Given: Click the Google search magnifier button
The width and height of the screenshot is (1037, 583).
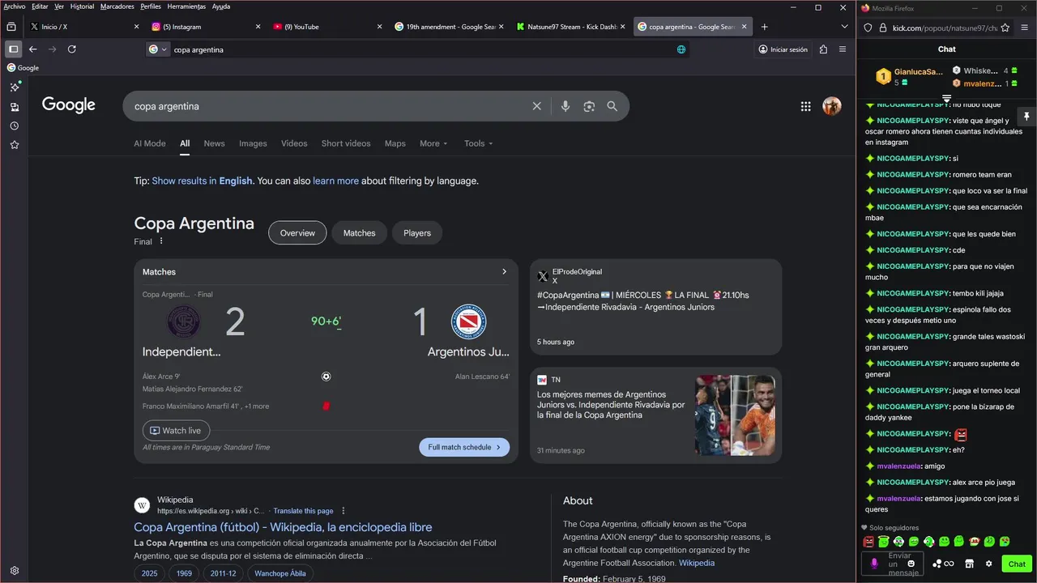Looking at the screenshot, I should 612,106.
